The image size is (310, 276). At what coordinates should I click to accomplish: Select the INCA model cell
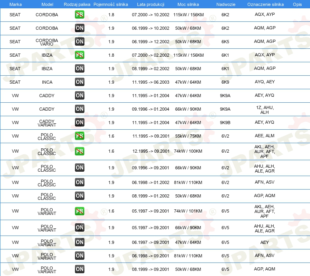(x=47, y=82)
